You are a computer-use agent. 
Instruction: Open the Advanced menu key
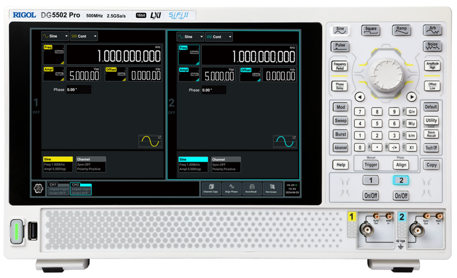click(x=340, y=148)
